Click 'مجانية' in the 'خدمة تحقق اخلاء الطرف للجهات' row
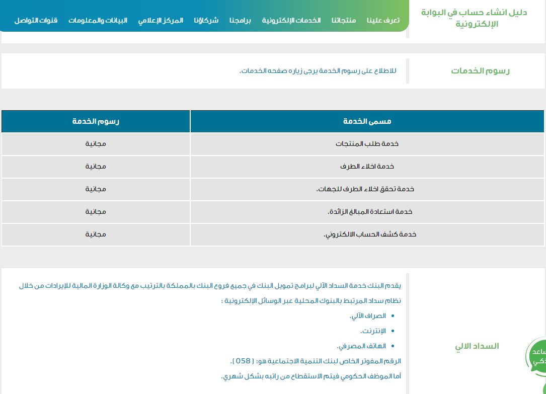This screenshot has width=546, height=394. tap(96, 189)
